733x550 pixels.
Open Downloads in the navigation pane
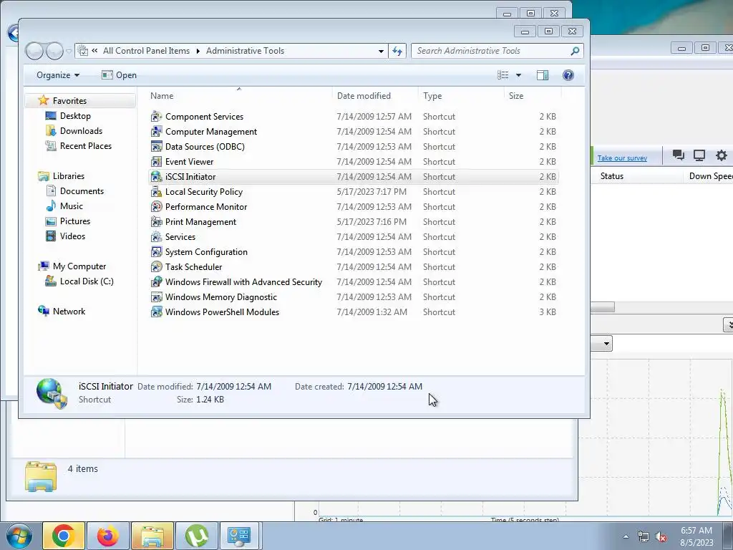pyautogui.click(x=81, y=131)
